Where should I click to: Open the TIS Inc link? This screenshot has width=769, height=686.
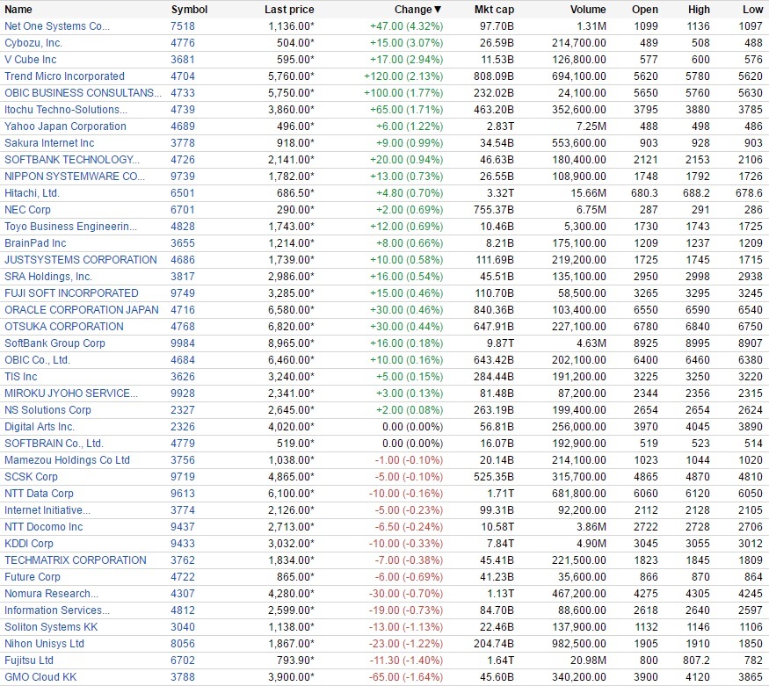(20, 376)
